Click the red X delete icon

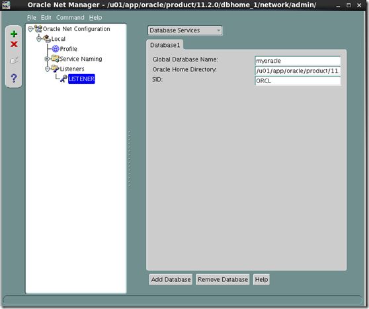pyautogui.click(x=14, y=44)
